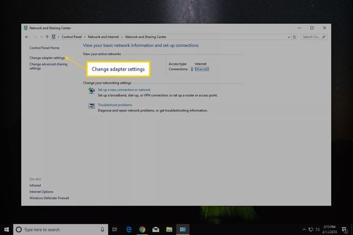Open Windows Defender Firewall link
The image size is (353, 235).
click(49, 198)
